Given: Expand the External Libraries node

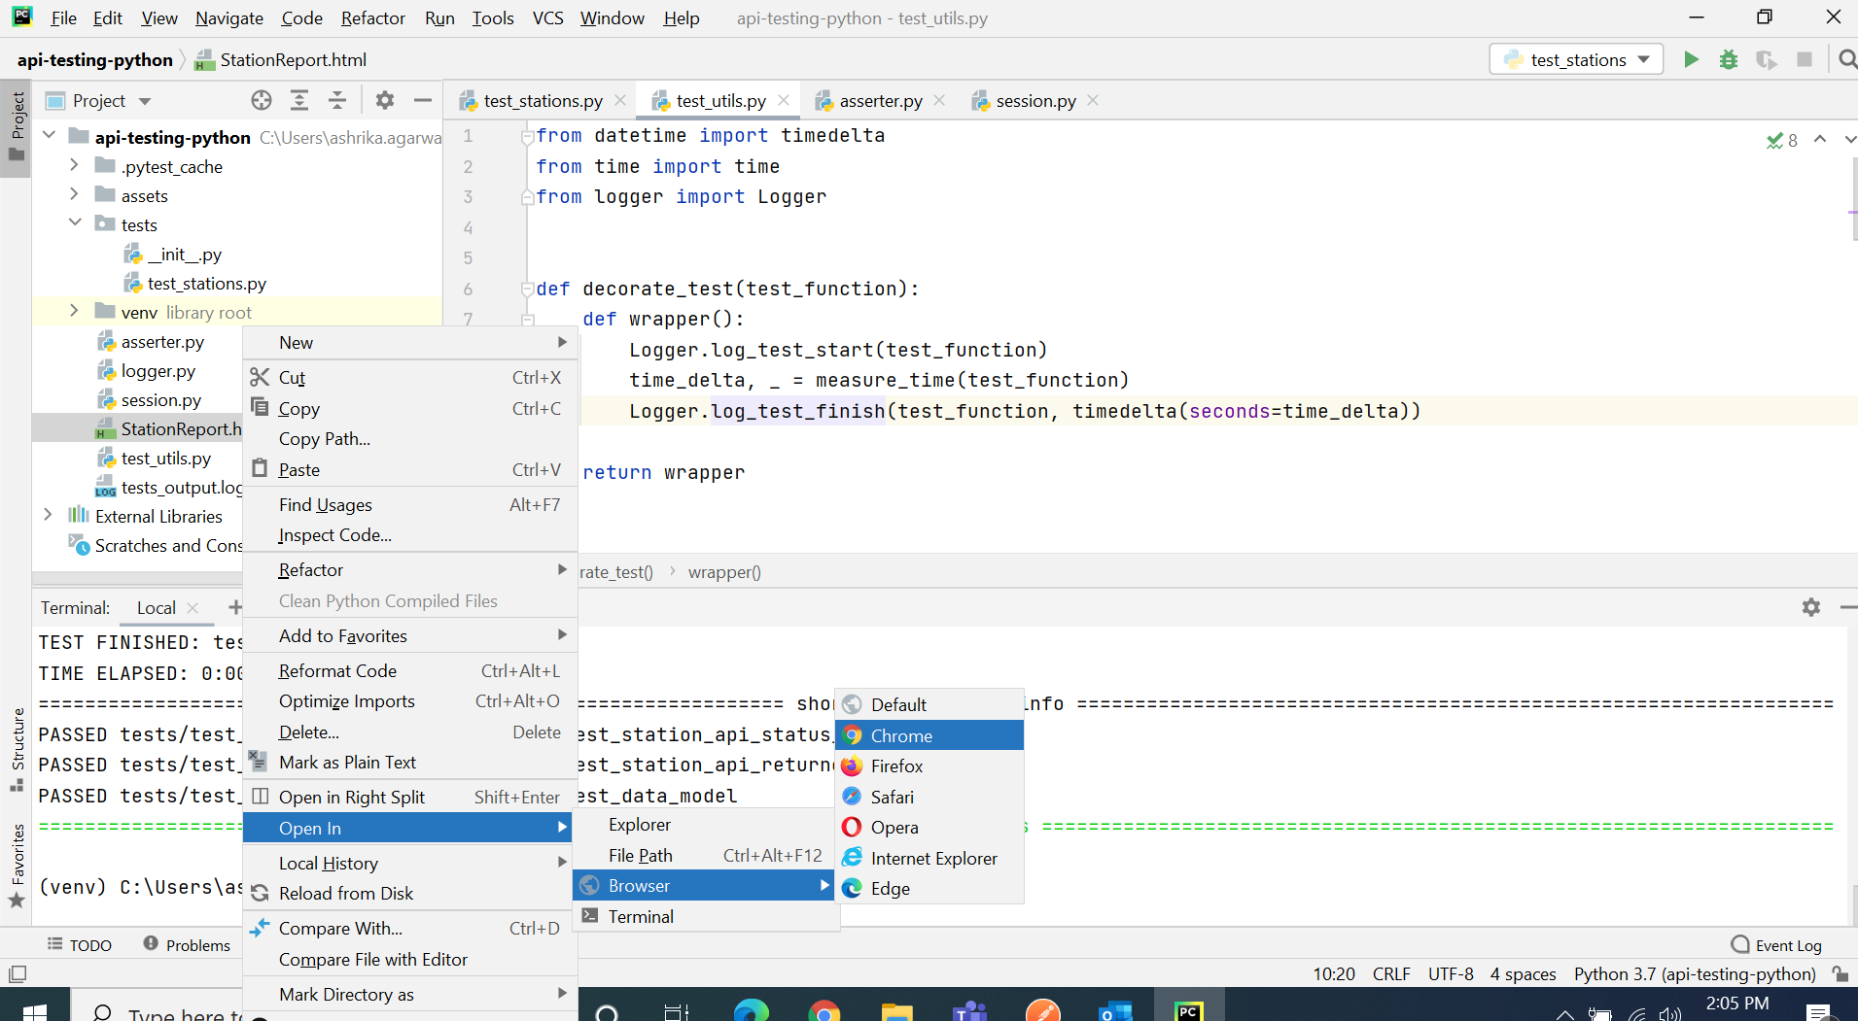Looking at the screenshot, I should (48, 515).
